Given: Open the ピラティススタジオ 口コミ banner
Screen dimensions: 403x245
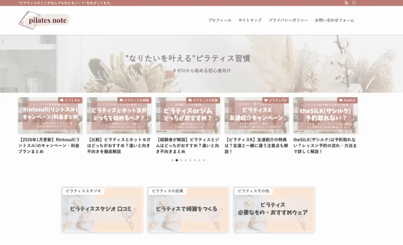Looking at the screenshot, I should tap(102, 210).
